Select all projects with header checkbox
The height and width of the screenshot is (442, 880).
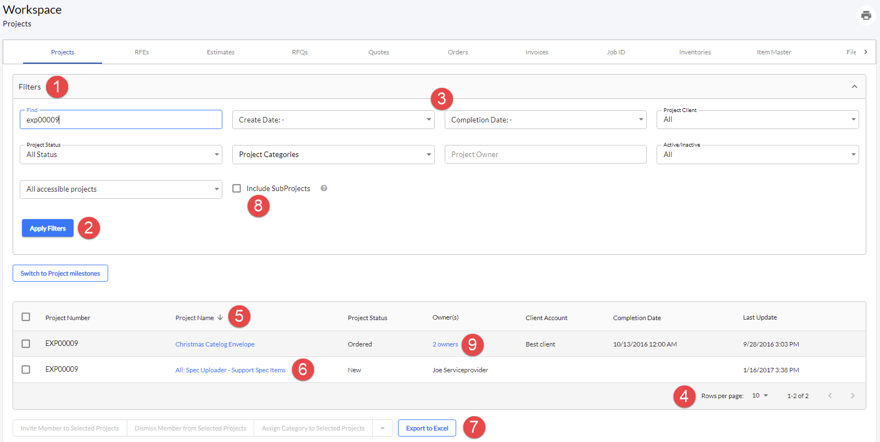26,317
